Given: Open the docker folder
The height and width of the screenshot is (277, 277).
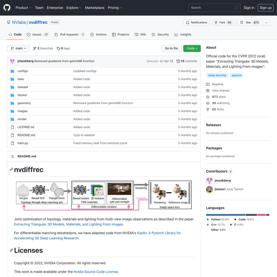Looking at the screenshot, I should (x=22, y=95).
